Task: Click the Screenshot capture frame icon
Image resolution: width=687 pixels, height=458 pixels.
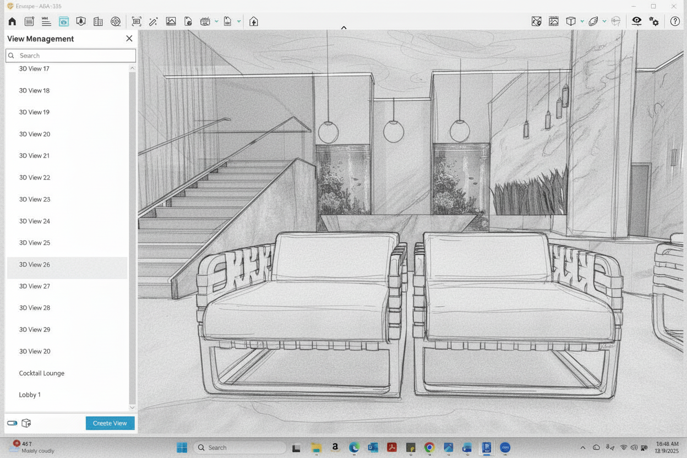Action: coord(137,21)
